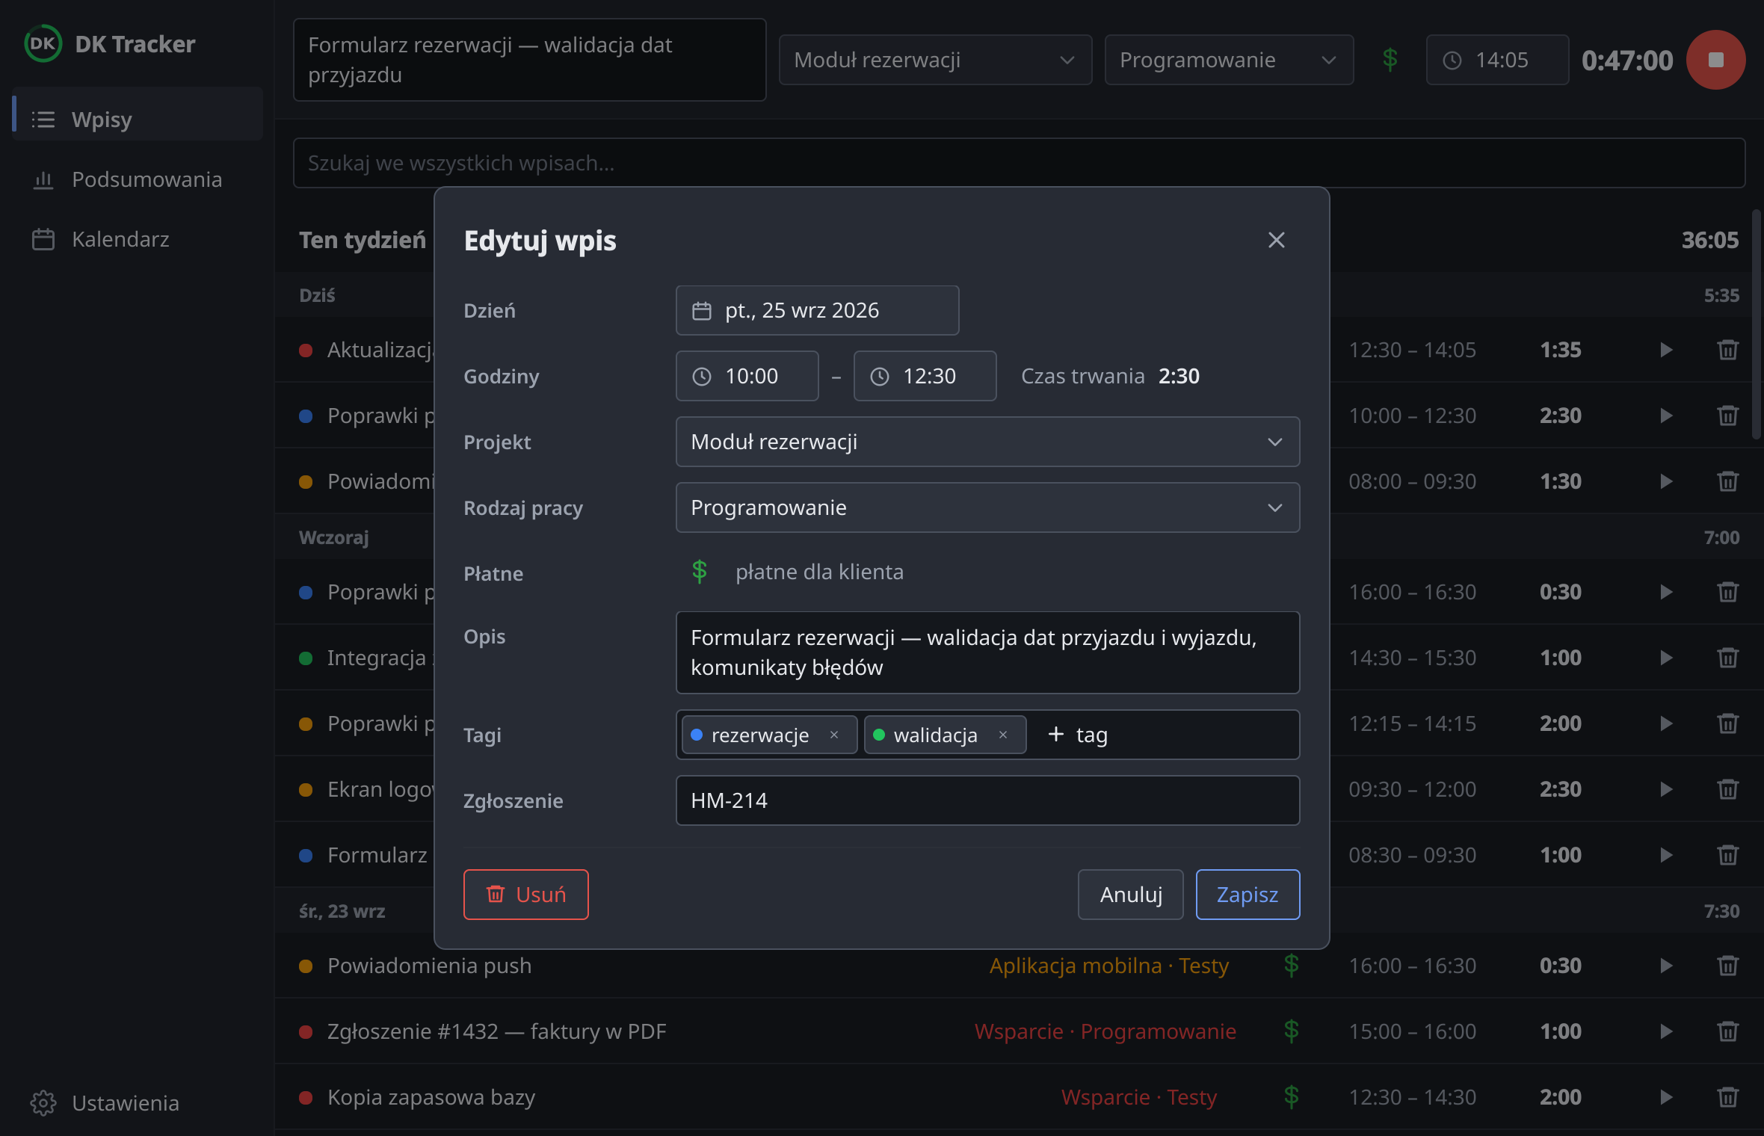Delete entry 10:00 – 12:30 with trash icon

(x=1727, y=416)
